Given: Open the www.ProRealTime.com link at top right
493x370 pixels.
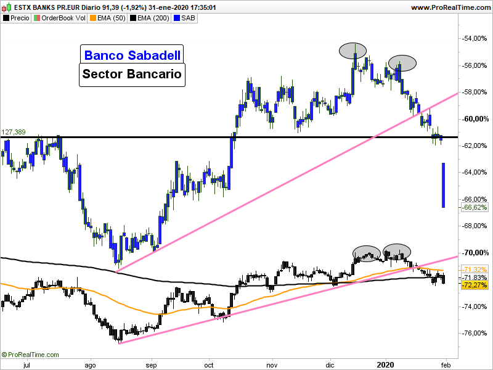Looking at the screenshot, I should (x=449, y=7).
